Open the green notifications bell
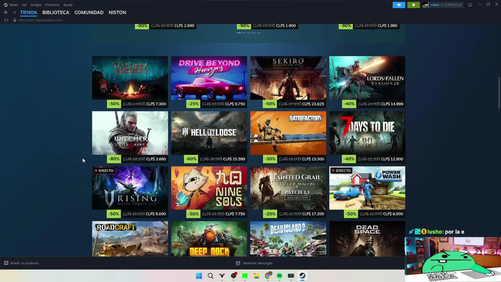501x282 pixels. click(413, 5)
